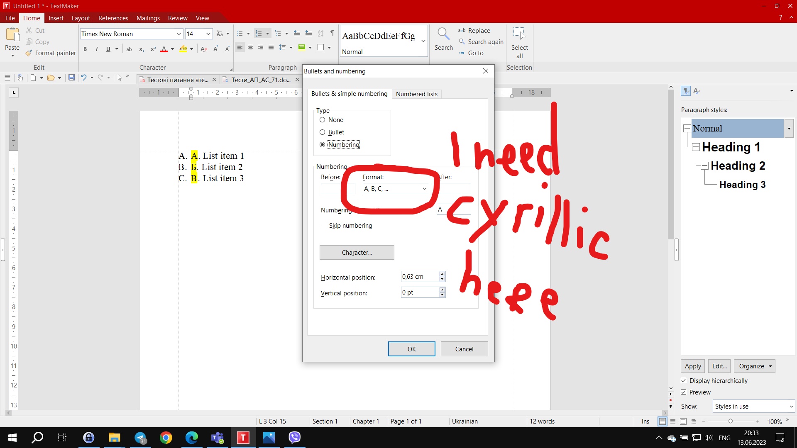Image resolution: width=797 pixels, height=448 pixels.
Task: Click the Save floppy disk icon
Action: 71,78
